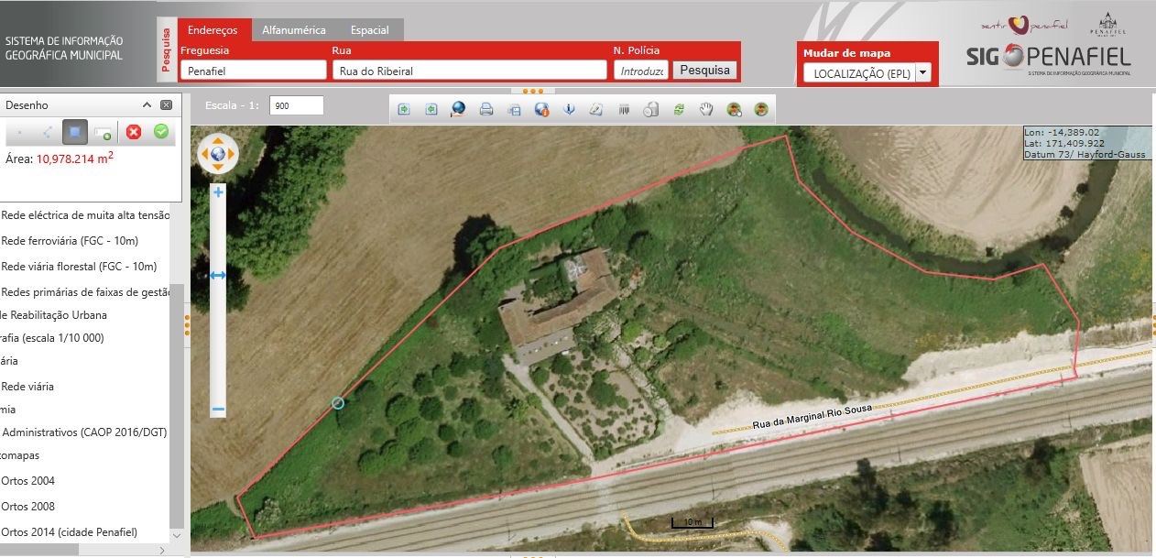Click the red cancel drawing icon
Image resolution: width=1156 pixels, height=558 pixels.
(134, 132)
